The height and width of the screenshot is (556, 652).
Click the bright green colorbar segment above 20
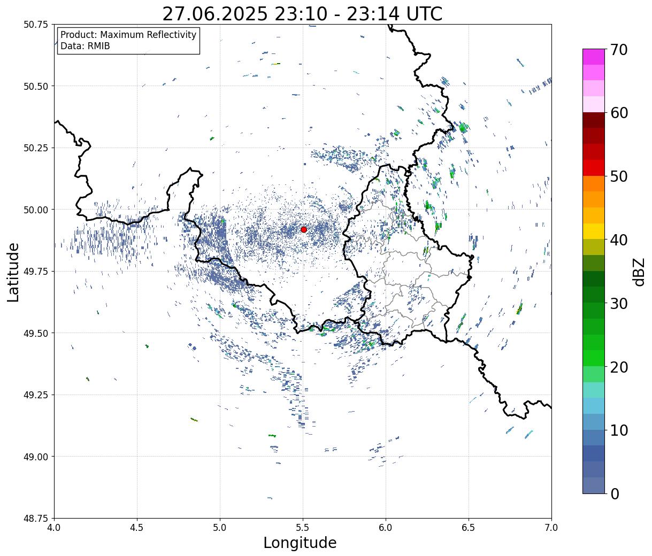coord(594,358)
